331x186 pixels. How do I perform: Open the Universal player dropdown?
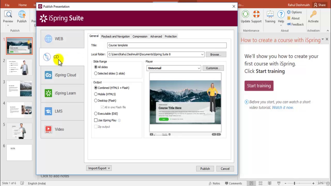click(199, 68)
